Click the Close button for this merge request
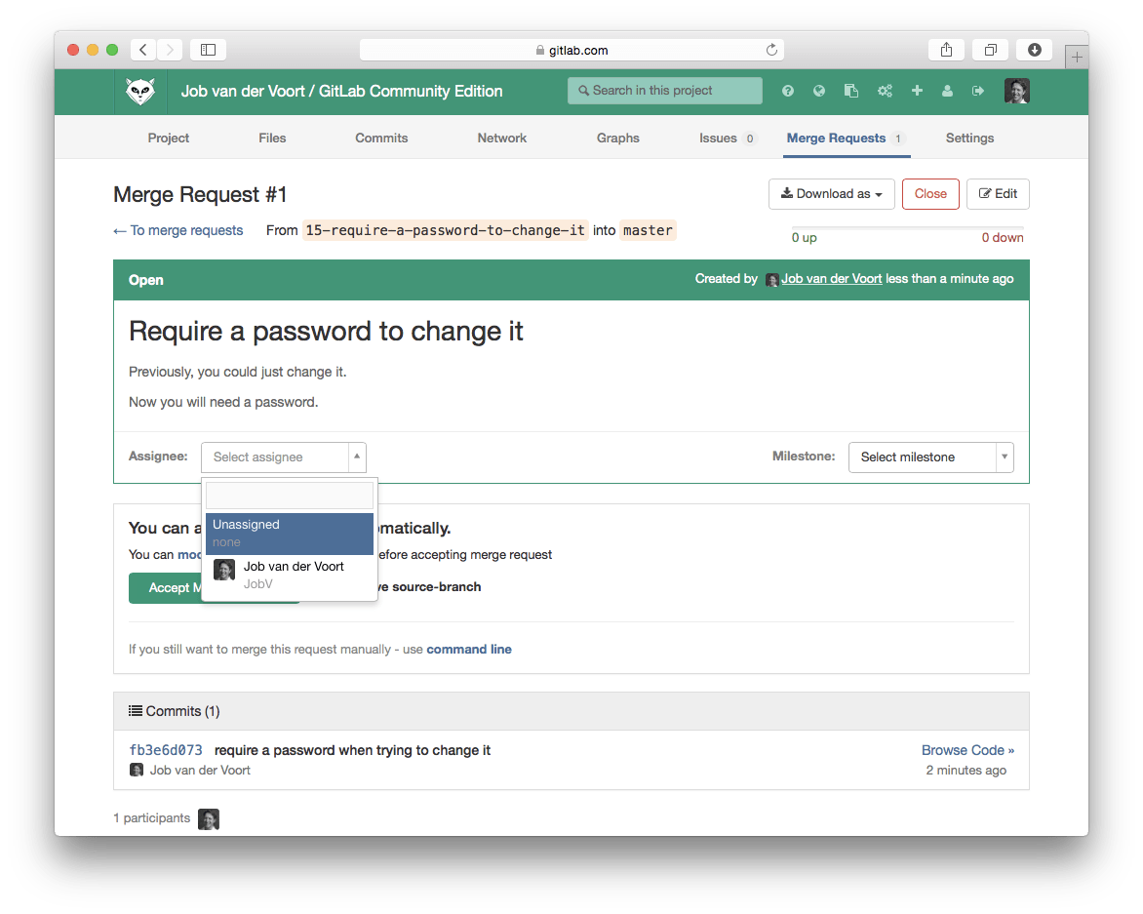 (929, 193)
